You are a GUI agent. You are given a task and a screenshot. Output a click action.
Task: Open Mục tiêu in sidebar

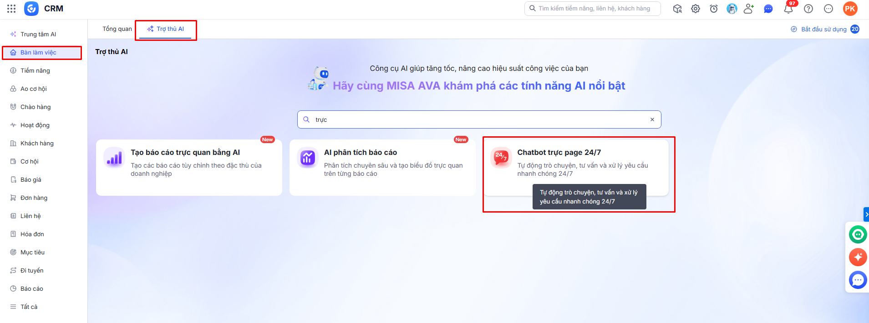click(44, 252)
